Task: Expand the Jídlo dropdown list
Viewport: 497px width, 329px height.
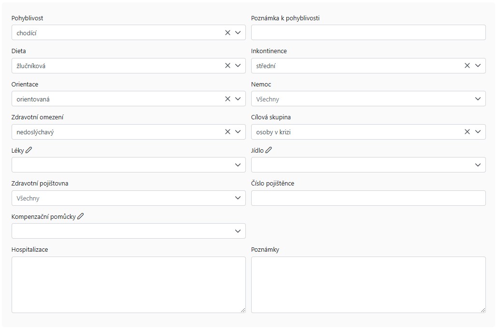Action: click(369, 165)
